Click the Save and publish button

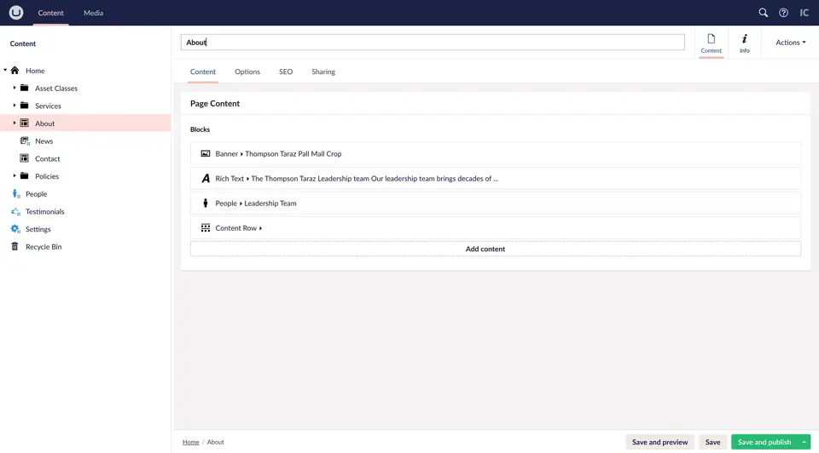tap(764, 442)
